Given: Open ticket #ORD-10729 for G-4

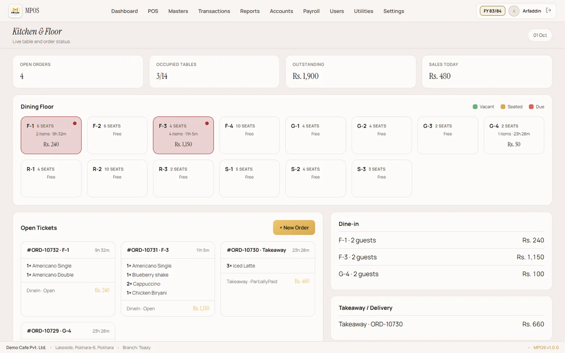Looking at the screenshot, I should [68, 332].
